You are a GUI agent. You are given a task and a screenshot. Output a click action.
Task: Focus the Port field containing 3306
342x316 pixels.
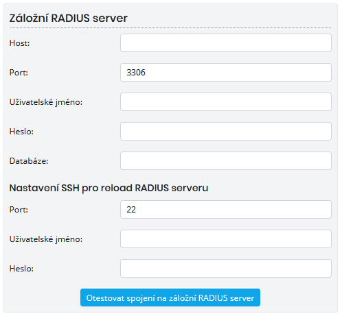226,73
